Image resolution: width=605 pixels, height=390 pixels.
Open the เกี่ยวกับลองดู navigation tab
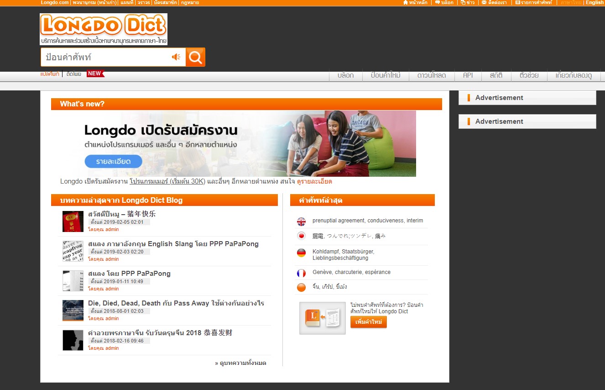click(x=574, y=75)
